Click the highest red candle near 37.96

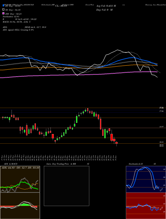click(88, 110)
